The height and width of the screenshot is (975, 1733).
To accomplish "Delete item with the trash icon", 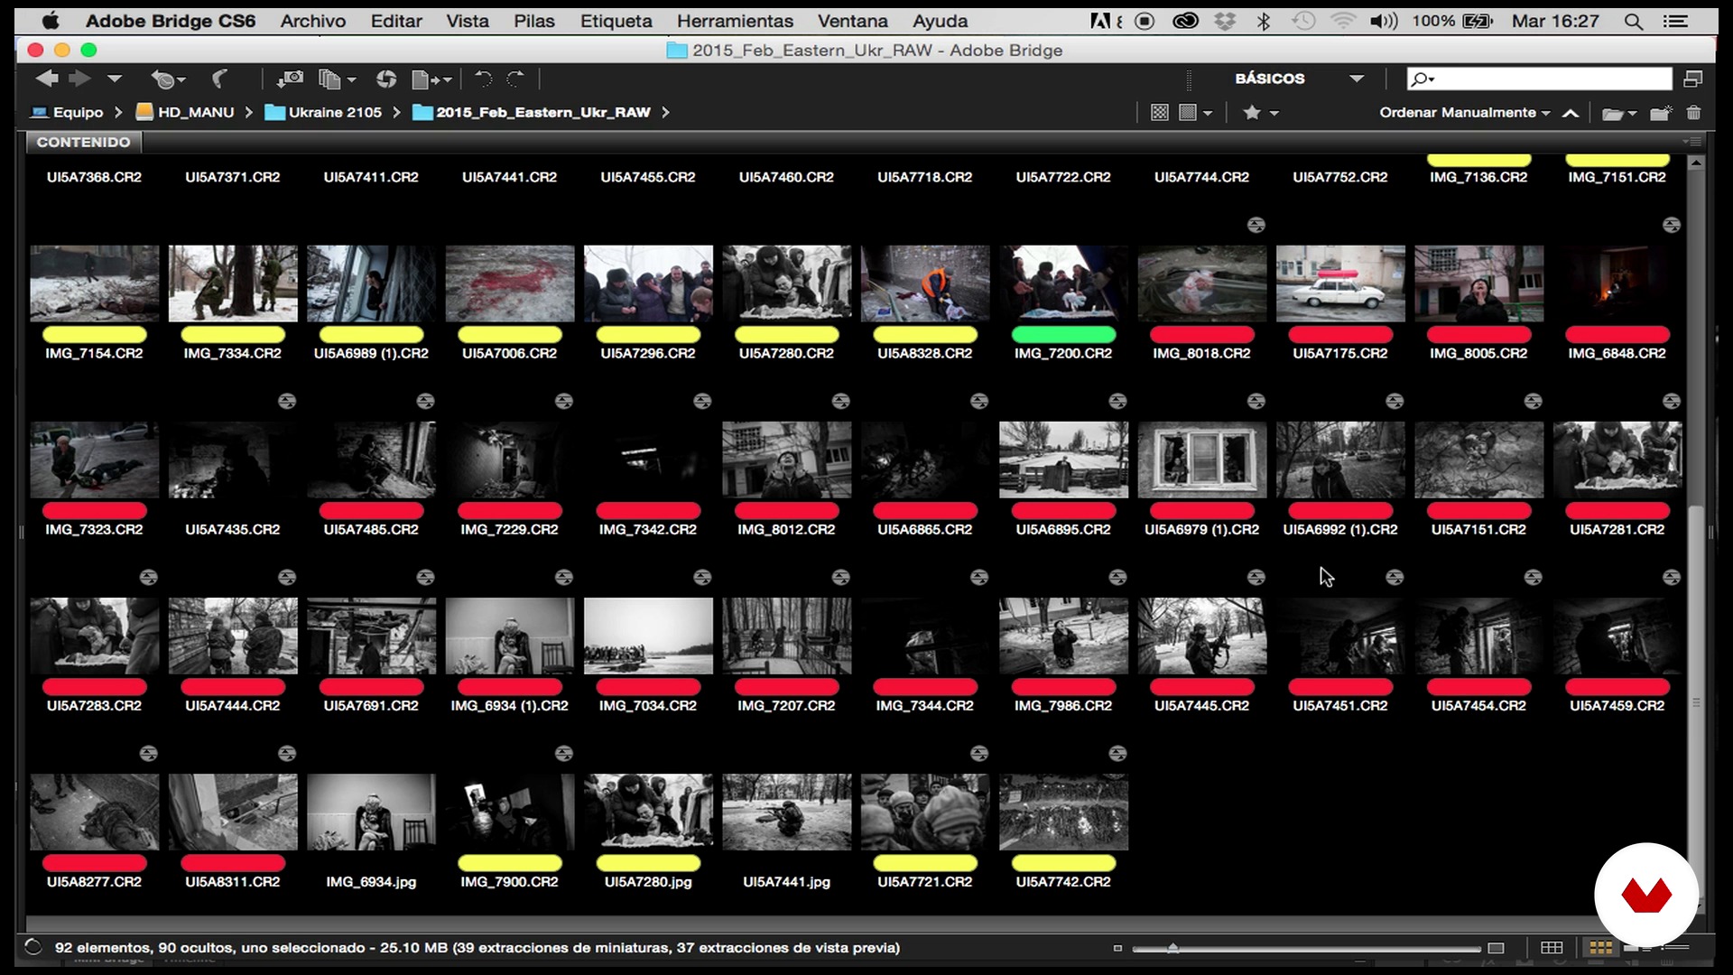I will pyautogui.click(x=1693, y=113).
